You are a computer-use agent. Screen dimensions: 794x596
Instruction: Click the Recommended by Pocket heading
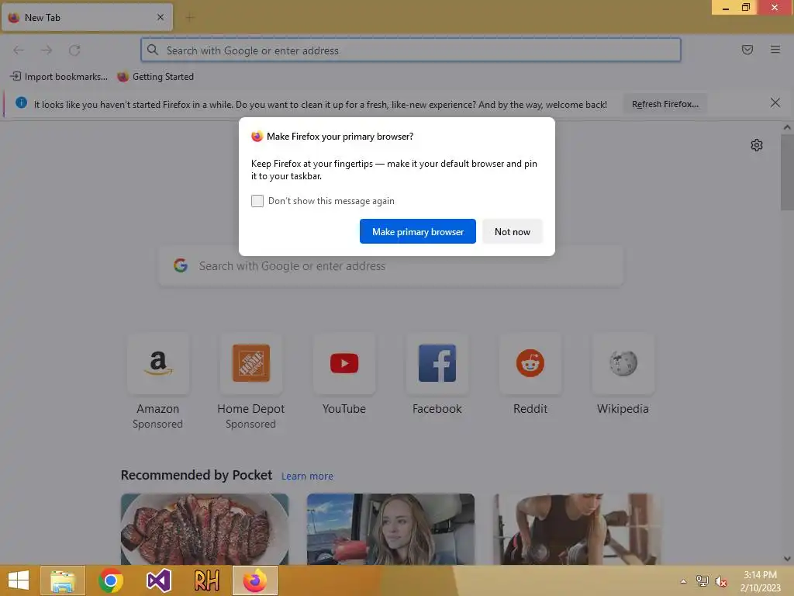[x=196, y=475]
